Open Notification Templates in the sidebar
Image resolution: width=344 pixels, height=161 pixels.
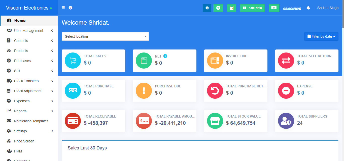31,121
